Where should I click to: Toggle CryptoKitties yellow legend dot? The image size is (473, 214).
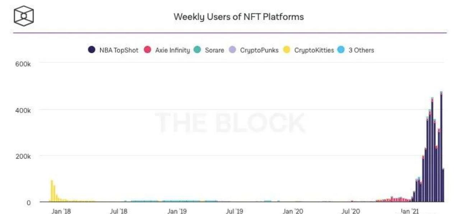[287, 50]
